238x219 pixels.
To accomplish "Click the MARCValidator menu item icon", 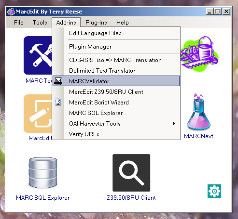I will 58,81.
